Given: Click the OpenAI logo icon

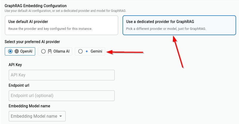Looking at the screenshot, I should (17, 51).
